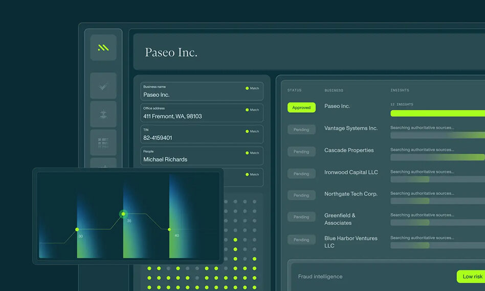Select Ironwood Capital LLC row
485x291 pixels.
[x=351, y=172]
